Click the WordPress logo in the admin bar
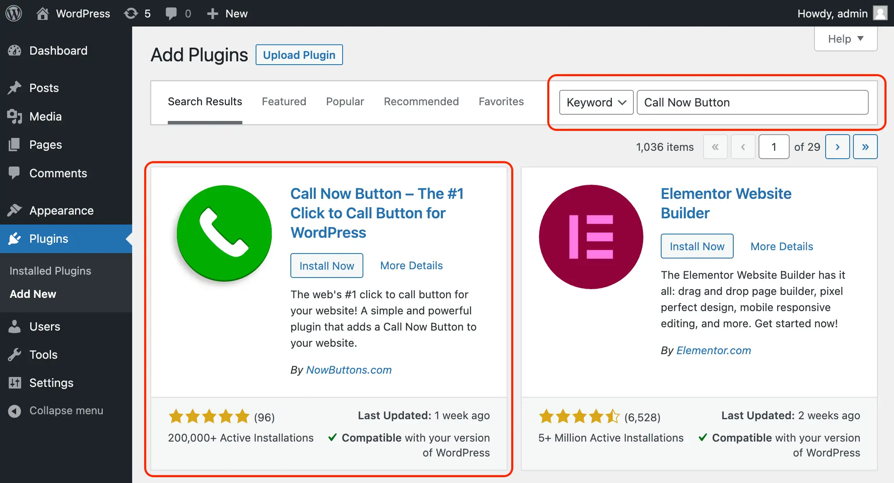Viewport: 894px width, 483px height. 13,13
